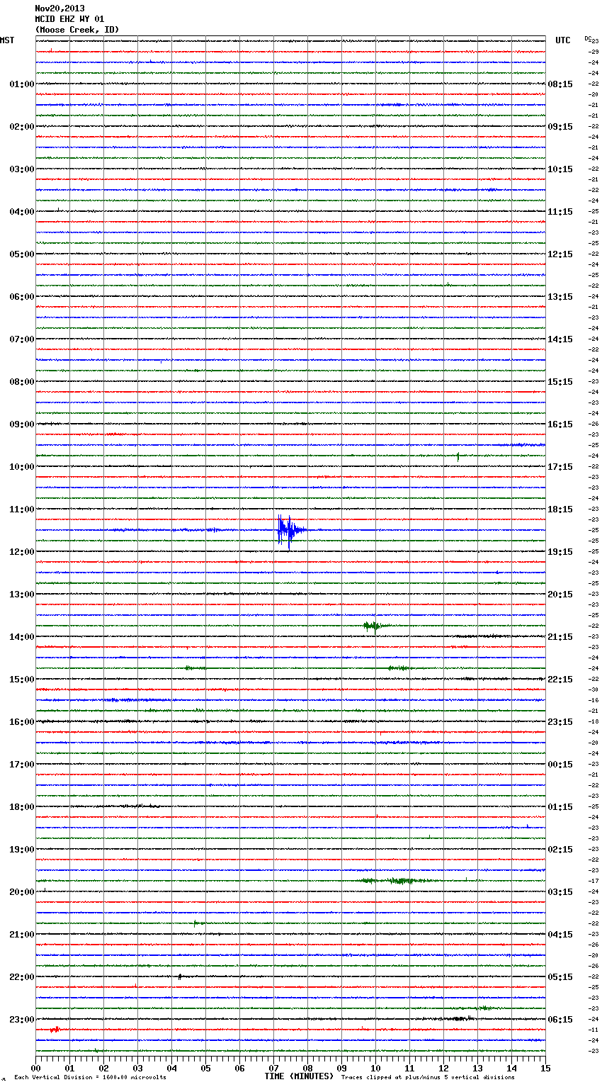Click the UTC timezone header

[563, 40]
